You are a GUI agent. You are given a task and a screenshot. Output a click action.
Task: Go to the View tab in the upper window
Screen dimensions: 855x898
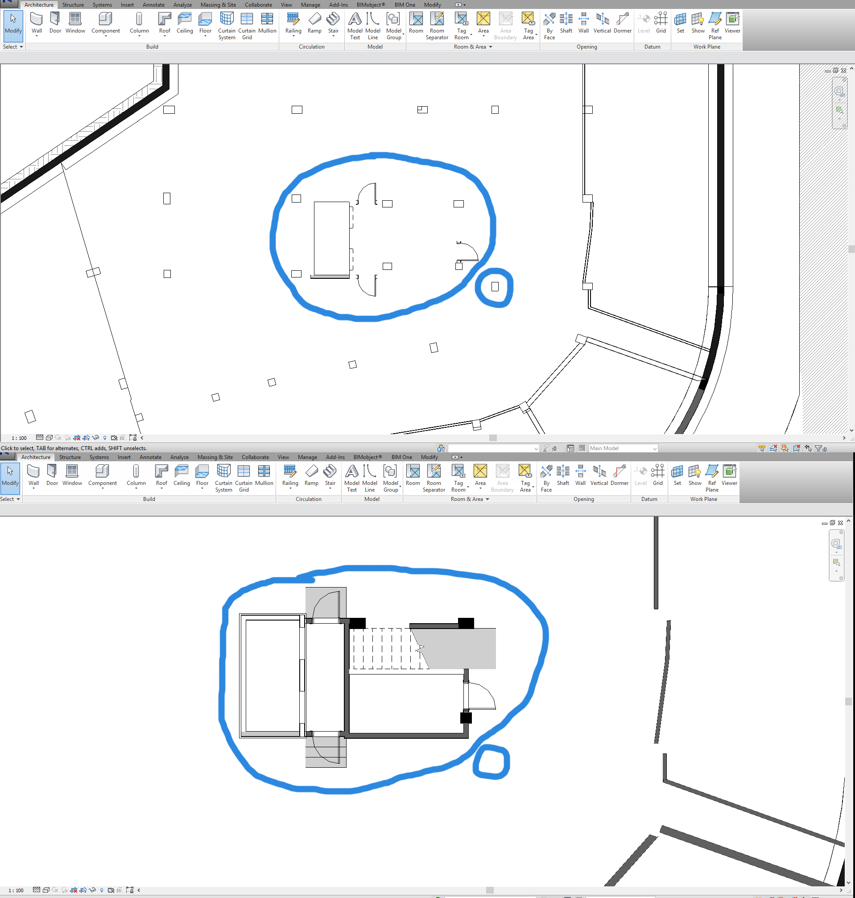point(286,4)
